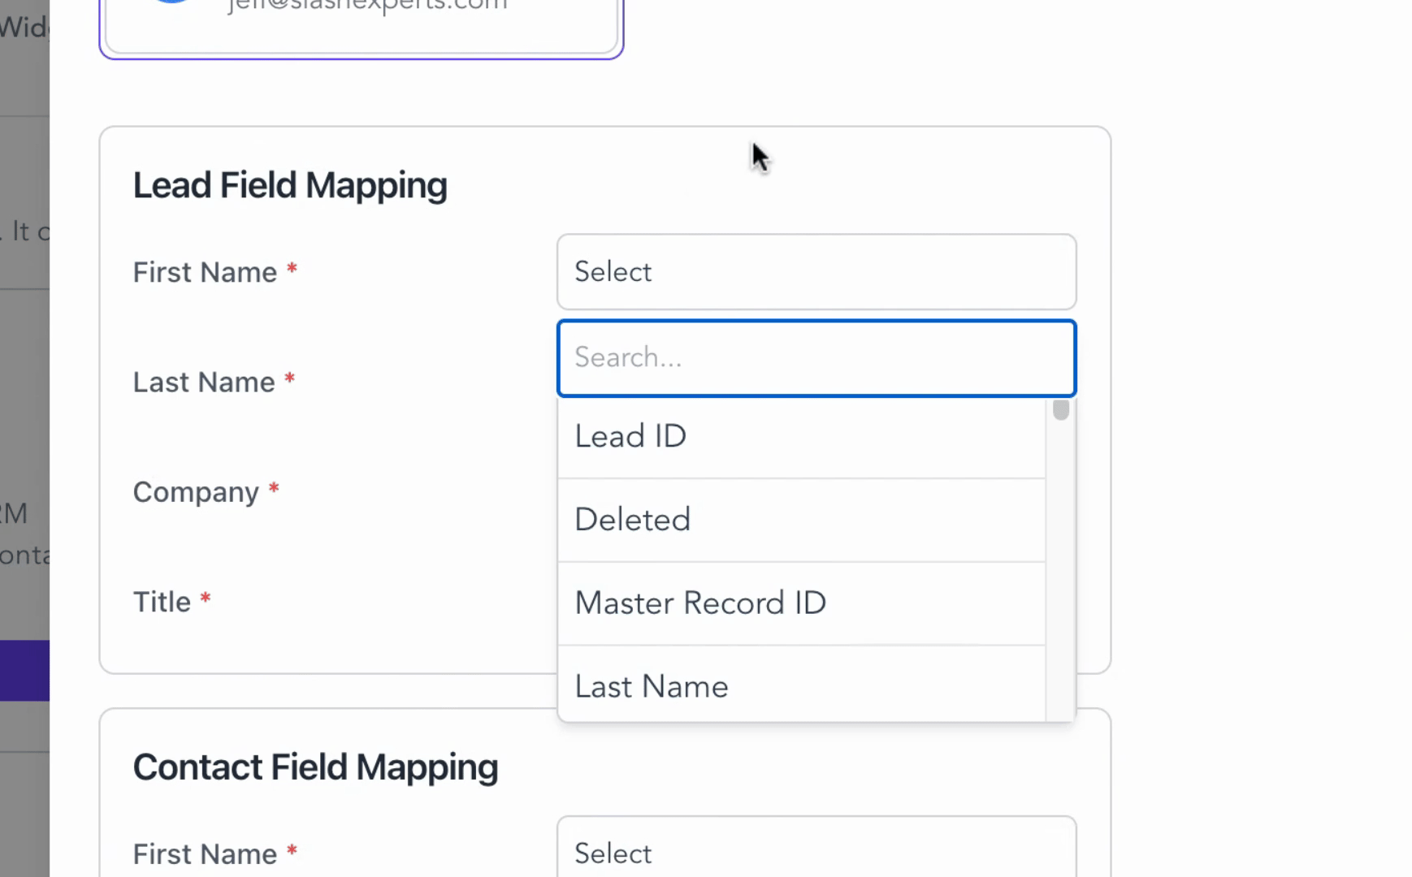The height and width of the screenshot is (877, 1412).
Task: Click the Contact Field Mapping heading
Action: click(x=315, y=767)
